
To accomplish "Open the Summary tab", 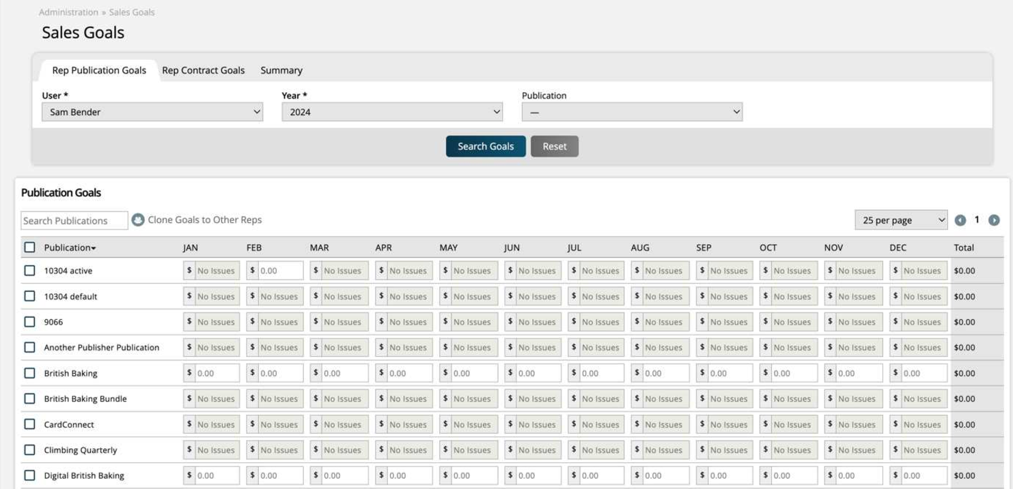I will [x=281, y=70].
